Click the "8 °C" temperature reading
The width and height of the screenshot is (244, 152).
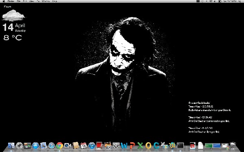13,38
